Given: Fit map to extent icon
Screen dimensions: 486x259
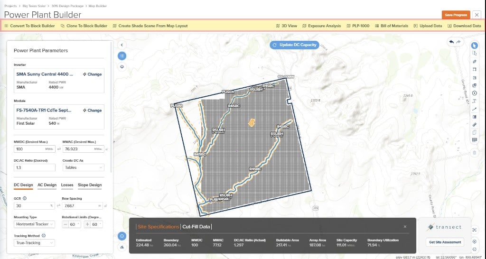Looking at the screenshot, I should point(475,230).
